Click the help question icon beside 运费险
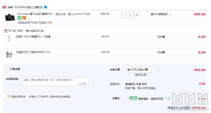211x113 pixels. (169, 98)
